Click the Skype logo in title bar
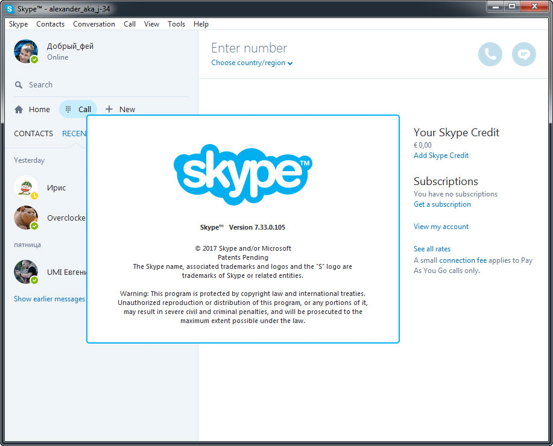The height and width of the screenshot is (446, 553). tap(10, 9)
